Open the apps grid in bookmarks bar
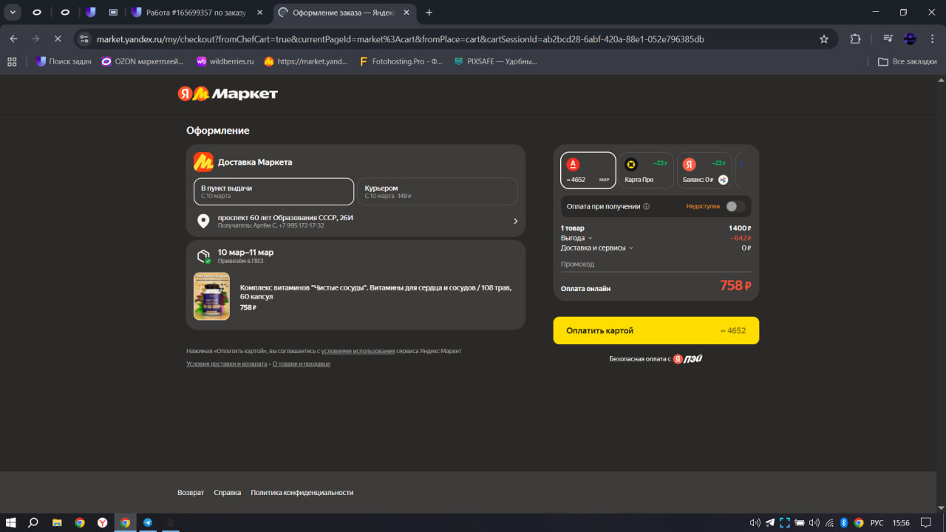 click(x=12, y=61)
